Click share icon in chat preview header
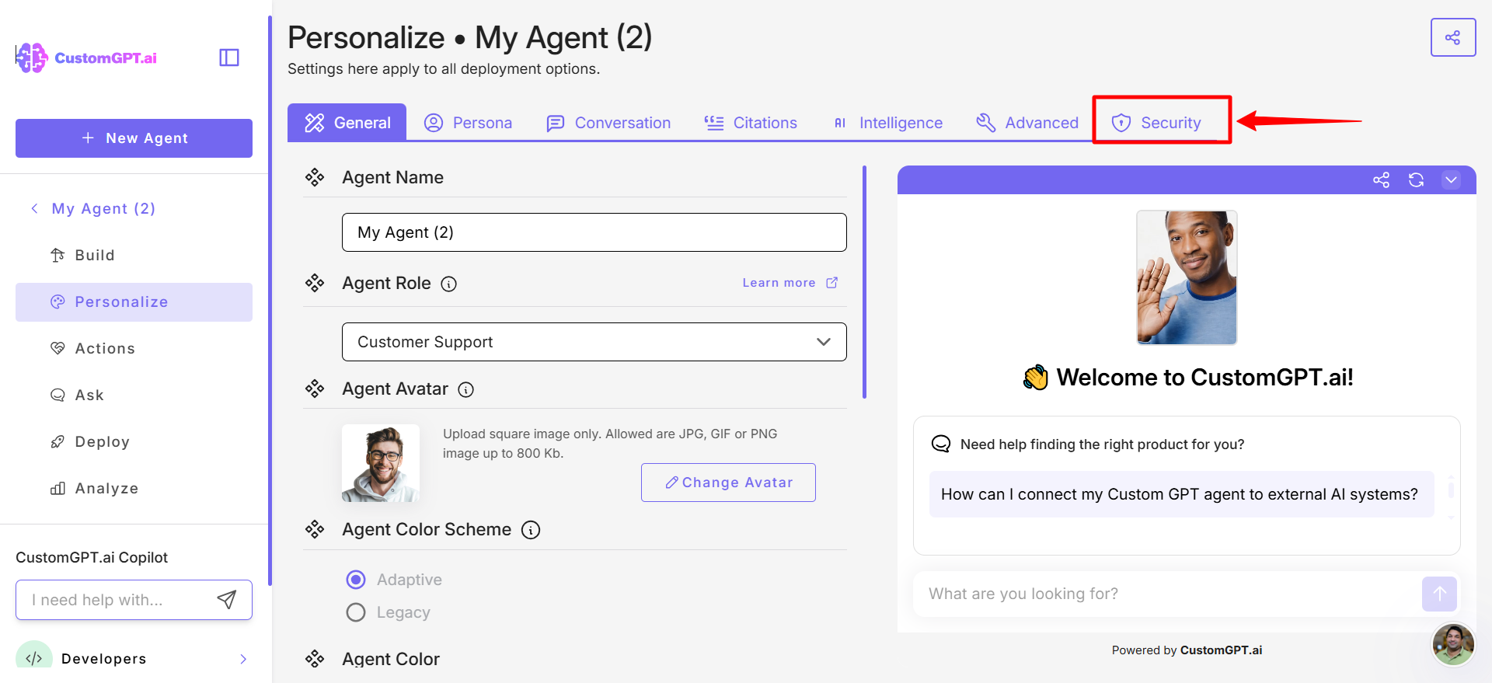The width and height of the screenshot is (1492, 683). coord(1381,180)
